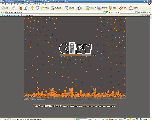Open the Help (帮助) menu
The width and height of the screenshot is (152, 120).
[44, 4]
